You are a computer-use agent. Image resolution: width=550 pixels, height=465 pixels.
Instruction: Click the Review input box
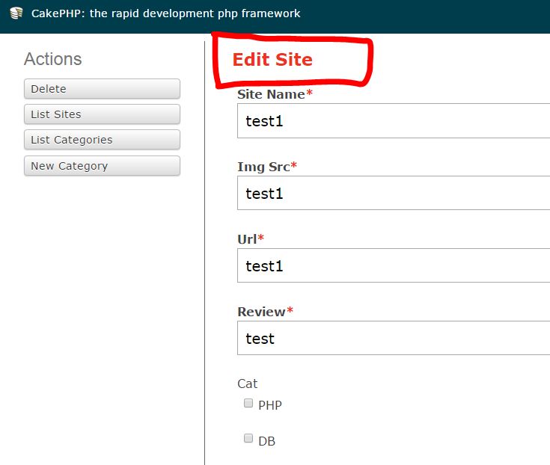point(394,338)
